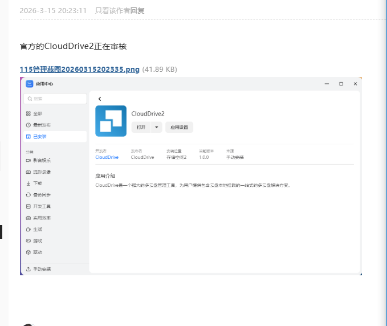The height and width of the screenshot is (326, 387).
Task: Click the CloudDrive2 blue squares app icon
Action: [111, 121]
